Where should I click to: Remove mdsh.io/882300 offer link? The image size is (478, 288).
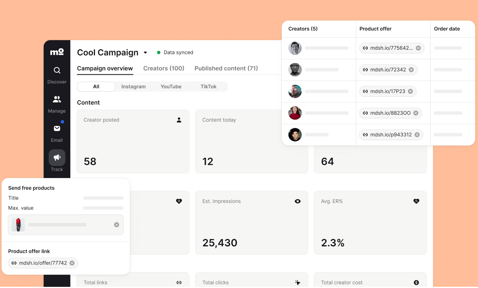click(416, 113)
